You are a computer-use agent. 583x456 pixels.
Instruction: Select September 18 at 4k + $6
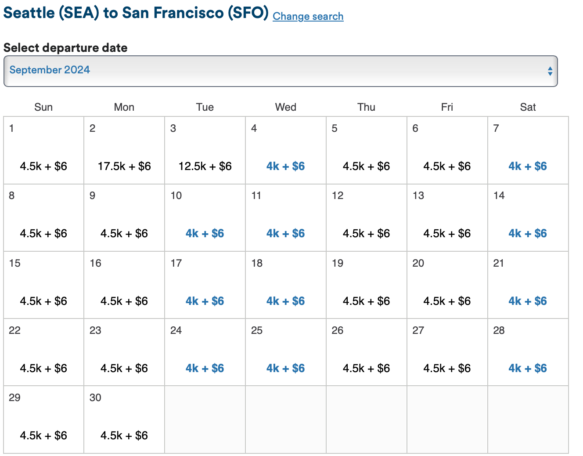285,301
